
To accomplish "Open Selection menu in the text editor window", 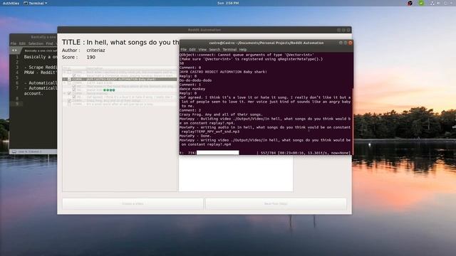I will [36, 43].
